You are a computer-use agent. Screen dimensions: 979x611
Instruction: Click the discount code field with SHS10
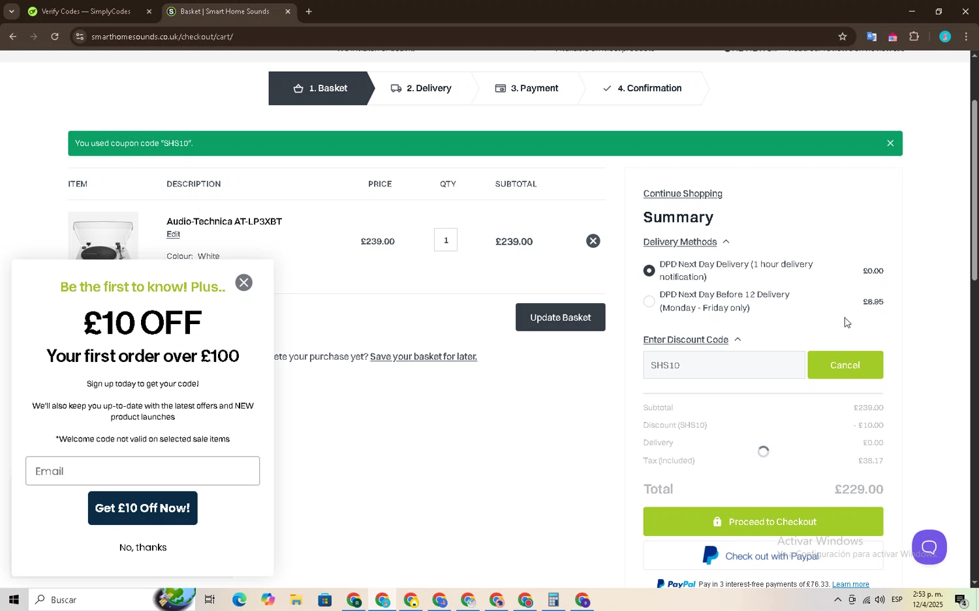[x=724, y=365]
